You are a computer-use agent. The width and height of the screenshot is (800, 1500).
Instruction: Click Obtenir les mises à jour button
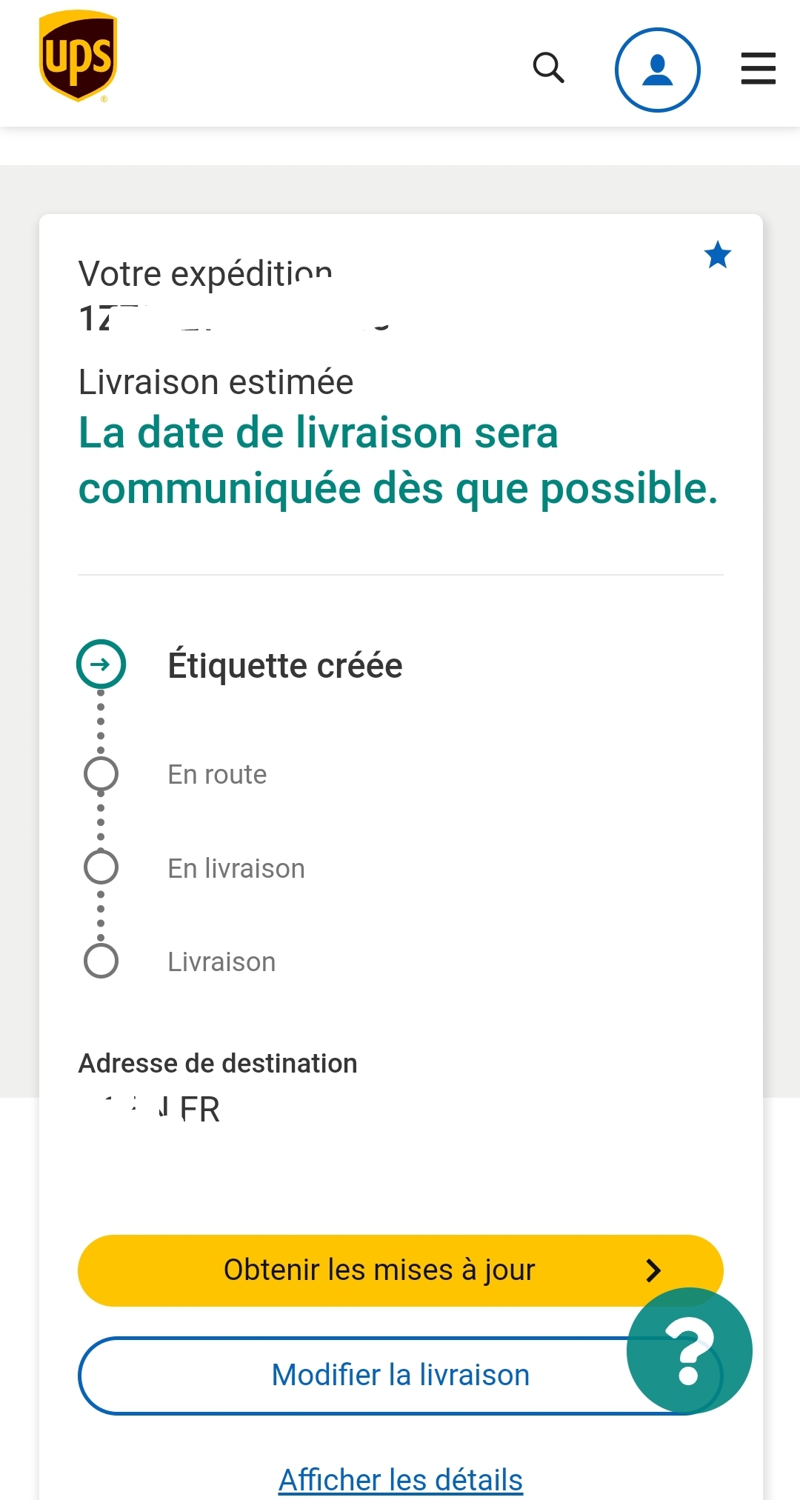tap(401, 1270)
